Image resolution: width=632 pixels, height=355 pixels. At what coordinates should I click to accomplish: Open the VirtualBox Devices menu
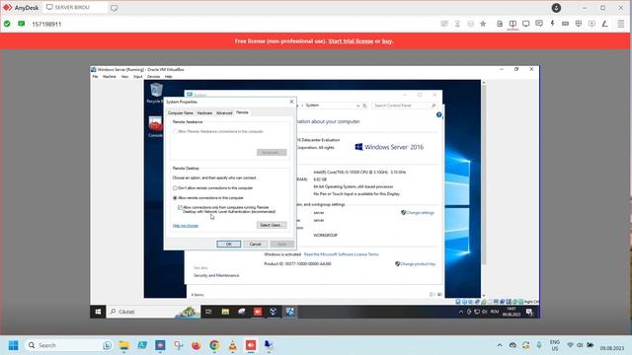[x=153, y=77]
